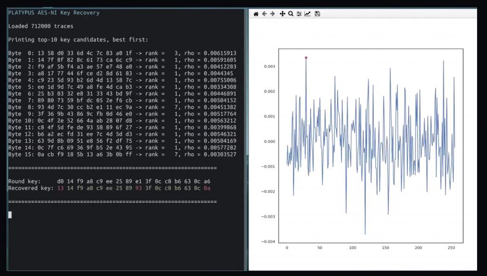
Task: Click the x-axis tick label 250
Action: tap(451, 248)
